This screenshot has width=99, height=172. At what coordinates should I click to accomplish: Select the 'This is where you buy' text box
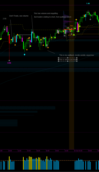click(x=68, y=59)
